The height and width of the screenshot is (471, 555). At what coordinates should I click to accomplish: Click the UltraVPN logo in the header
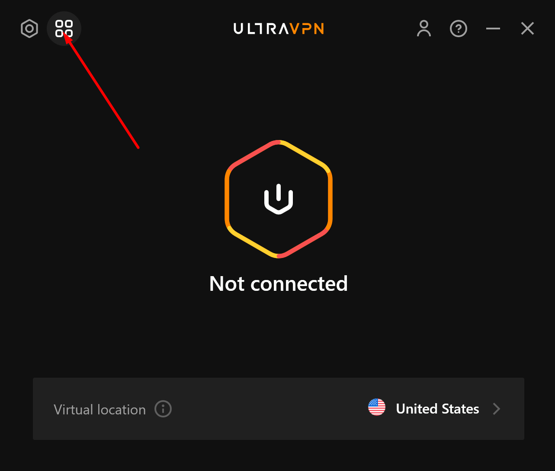click(279, 29)
